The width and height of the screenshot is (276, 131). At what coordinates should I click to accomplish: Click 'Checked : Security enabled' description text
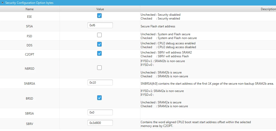point(160,18)
